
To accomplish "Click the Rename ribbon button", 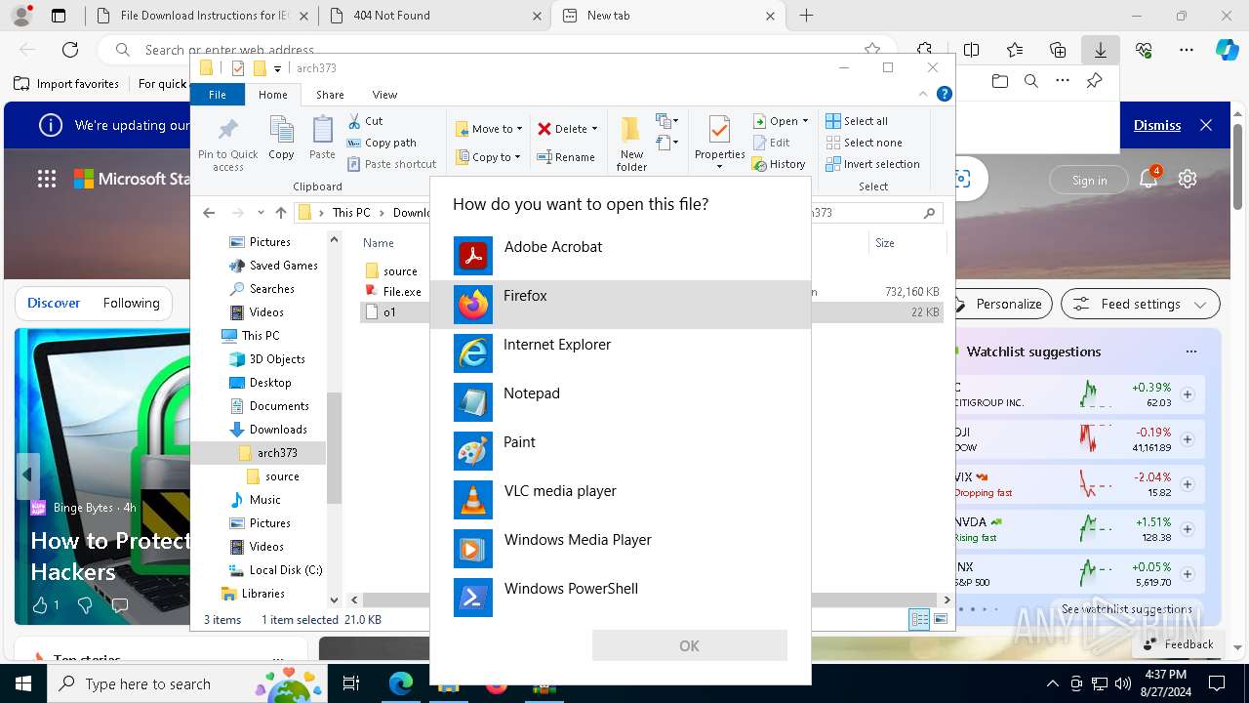I will point(566,157).
